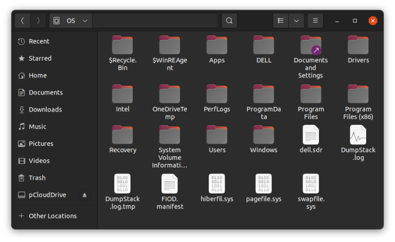Click the search magnifier icon
The width and height of the screenshot is (395, 242).
click(x=229, y=21)
